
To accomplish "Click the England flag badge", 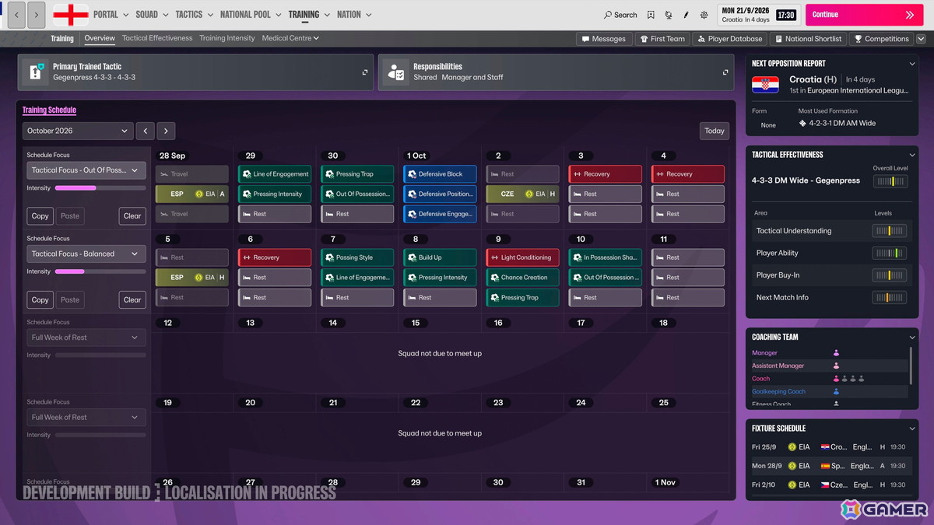I will coord(70,15).
